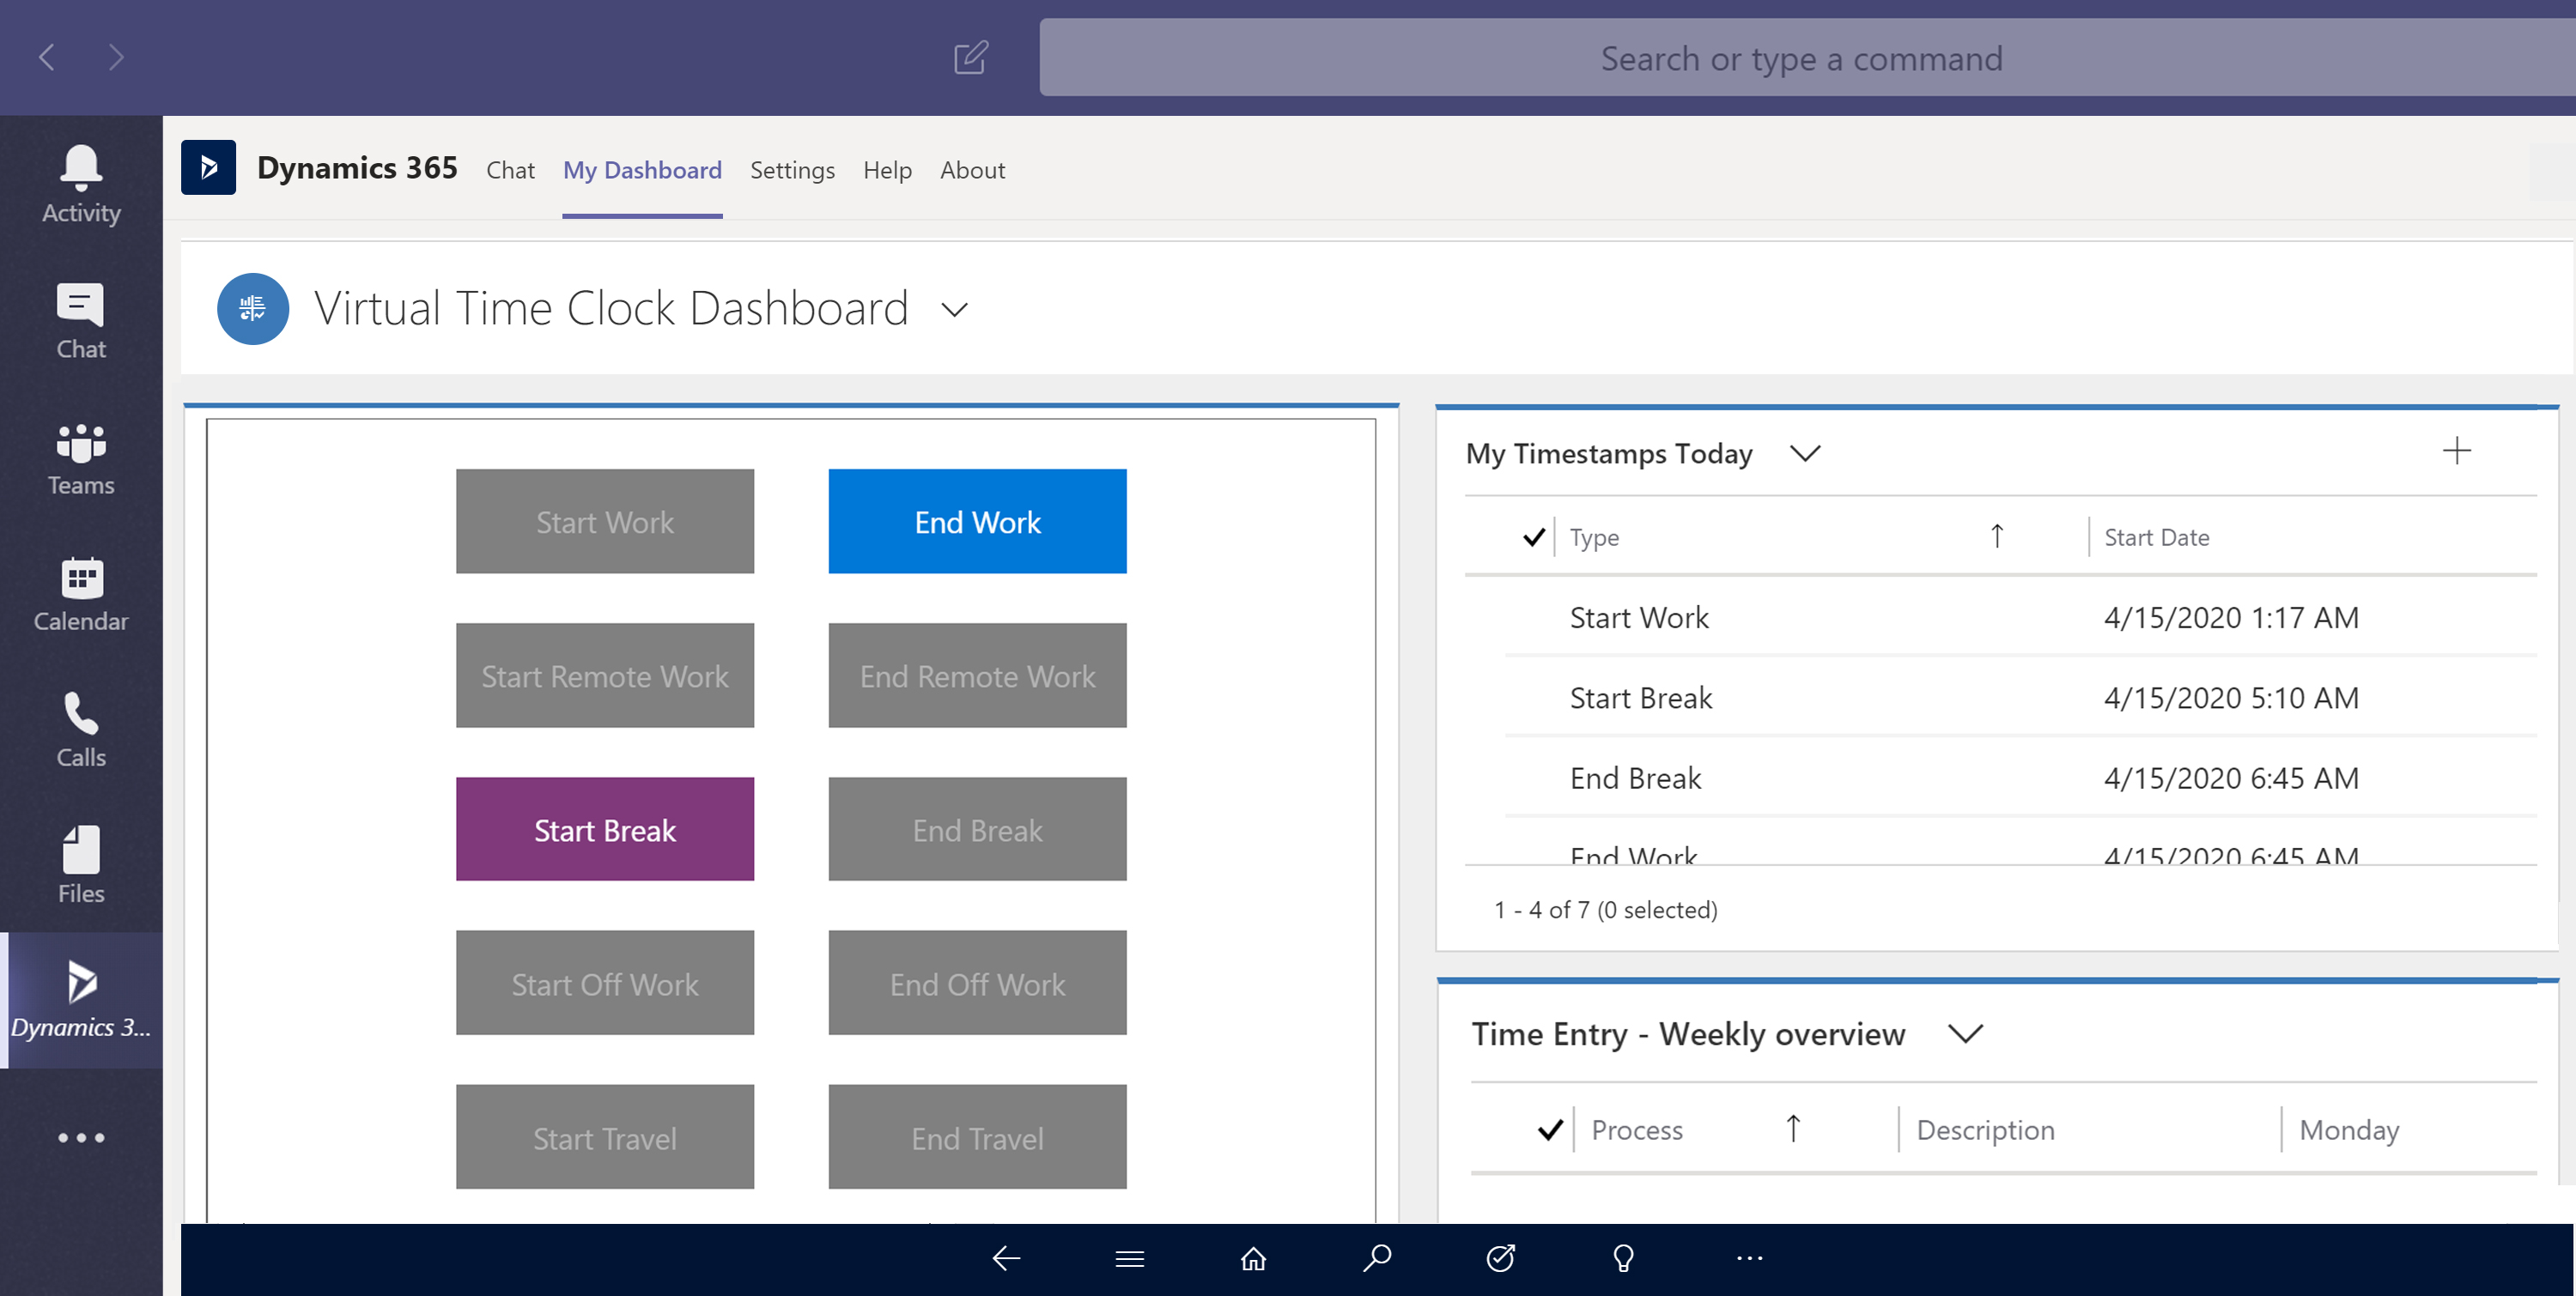
Task: Sort Process column with ascending arrow
Action: 1793,1129
